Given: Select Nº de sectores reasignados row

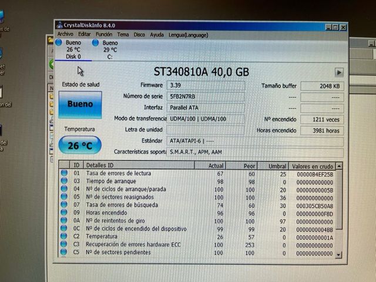Looking at the screenshot, I should click(197, 197).
